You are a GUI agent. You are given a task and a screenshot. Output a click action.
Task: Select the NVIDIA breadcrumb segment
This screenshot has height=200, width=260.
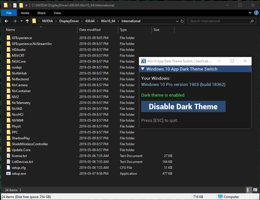pyautogui.click(x=47, y=21)
